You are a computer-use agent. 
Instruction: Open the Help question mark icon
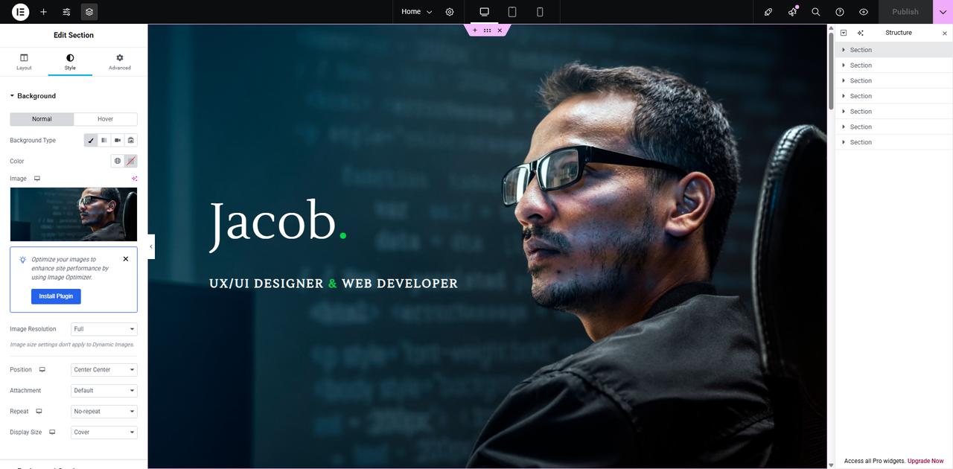[x=840, y=12]
